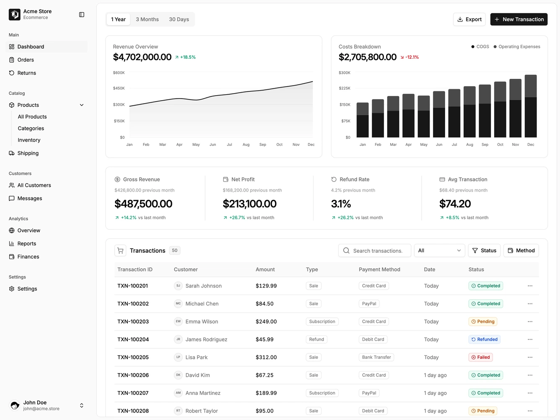The height and width of the screenshot is (420, 560).
Task: Click the Refund Rate arrow icon
Action: [334, 179]
